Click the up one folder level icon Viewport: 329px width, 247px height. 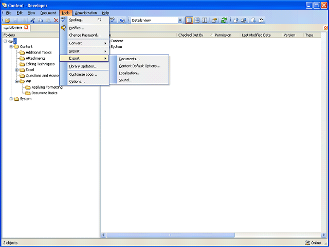click(x=214, y=21)
